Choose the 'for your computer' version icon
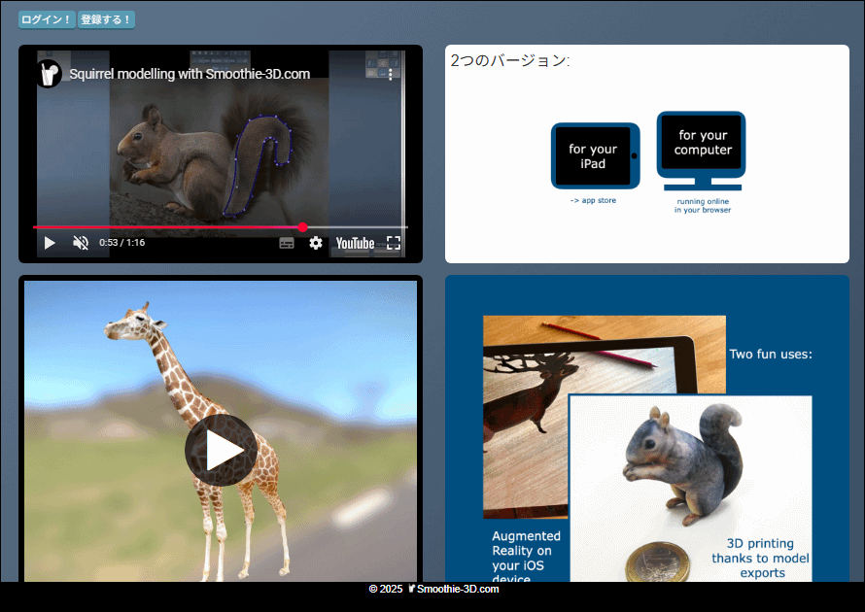This screenshot has height=612, width=865. (x=701, y=152)
